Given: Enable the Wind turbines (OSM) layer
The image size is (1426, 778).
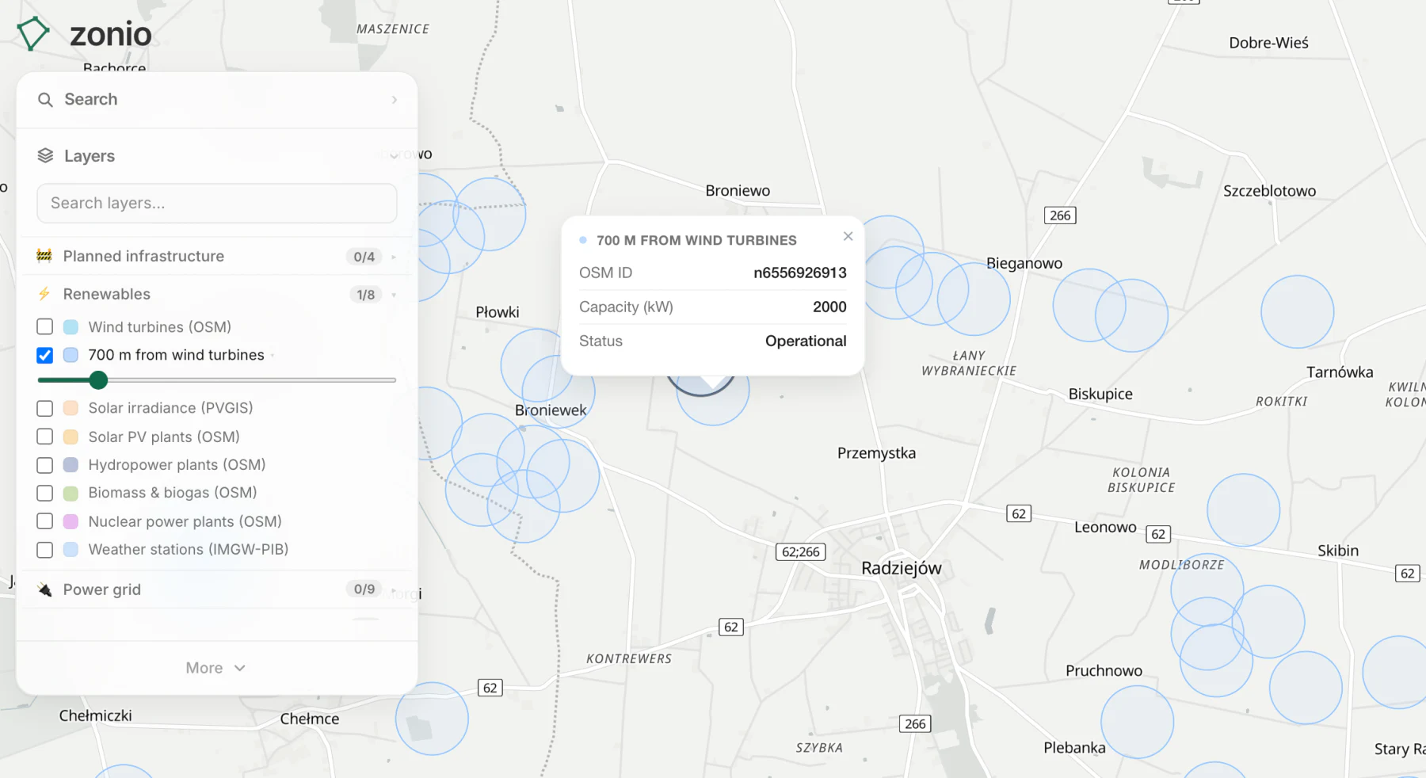Looking at the screenshot, I should (45, 327).
